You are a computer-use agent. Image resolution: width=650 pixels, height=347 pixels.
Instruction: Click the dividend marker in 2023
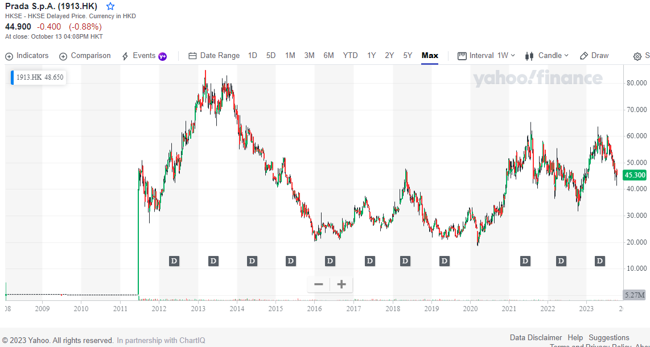tap(600, 261)
